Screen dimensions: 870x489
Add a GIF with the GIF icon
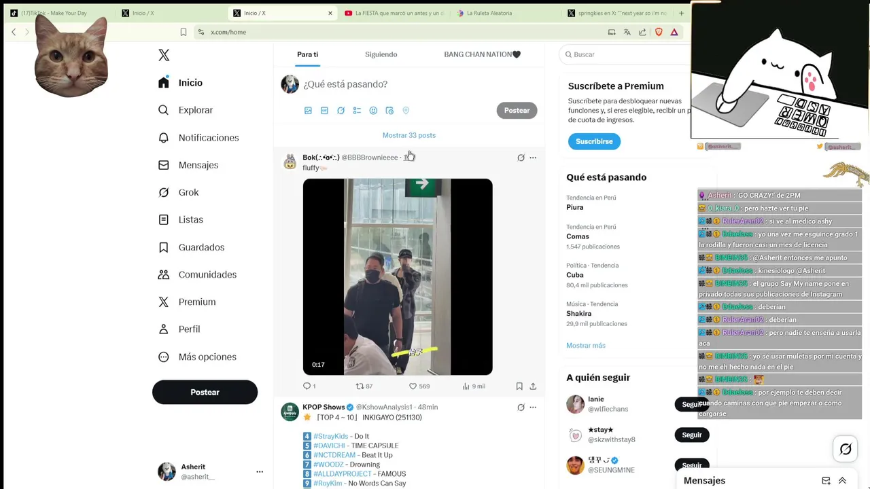[324, 111]
